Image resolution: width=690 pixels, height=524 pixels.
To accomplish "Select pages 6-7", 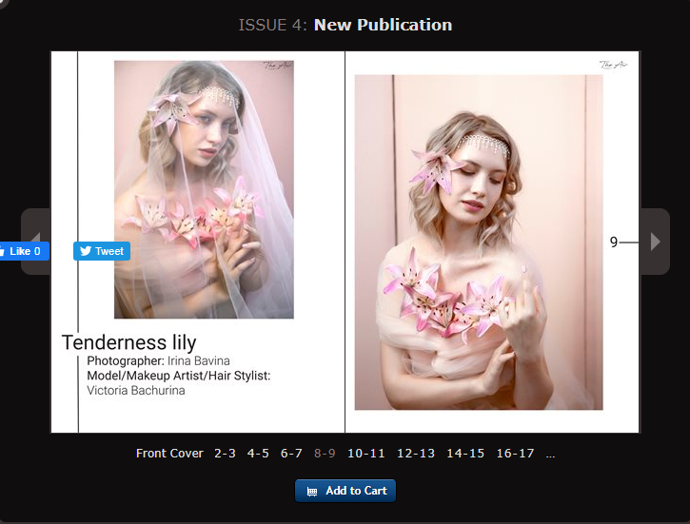I will point(291,454).
